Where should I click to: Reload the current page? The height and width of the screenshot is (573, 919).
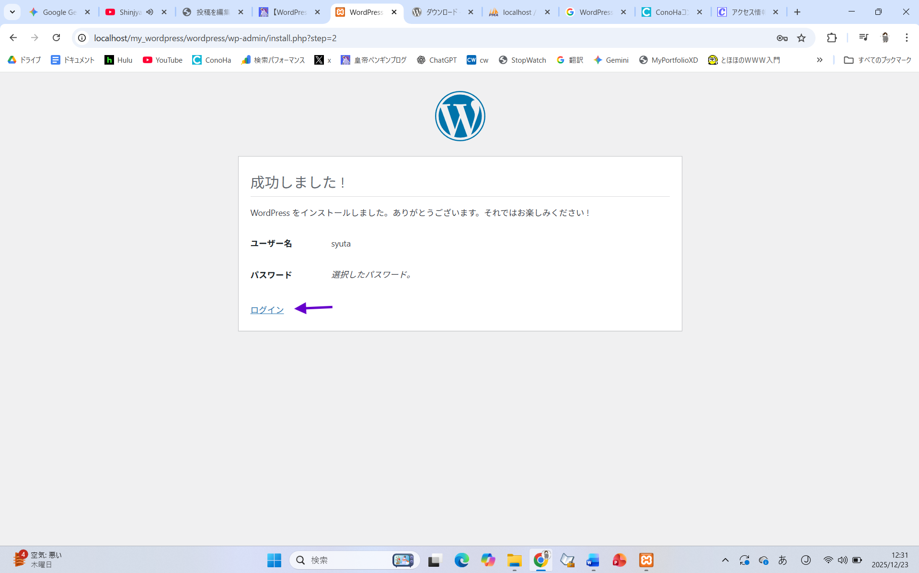pyautogui.click(x=56, y=38)
